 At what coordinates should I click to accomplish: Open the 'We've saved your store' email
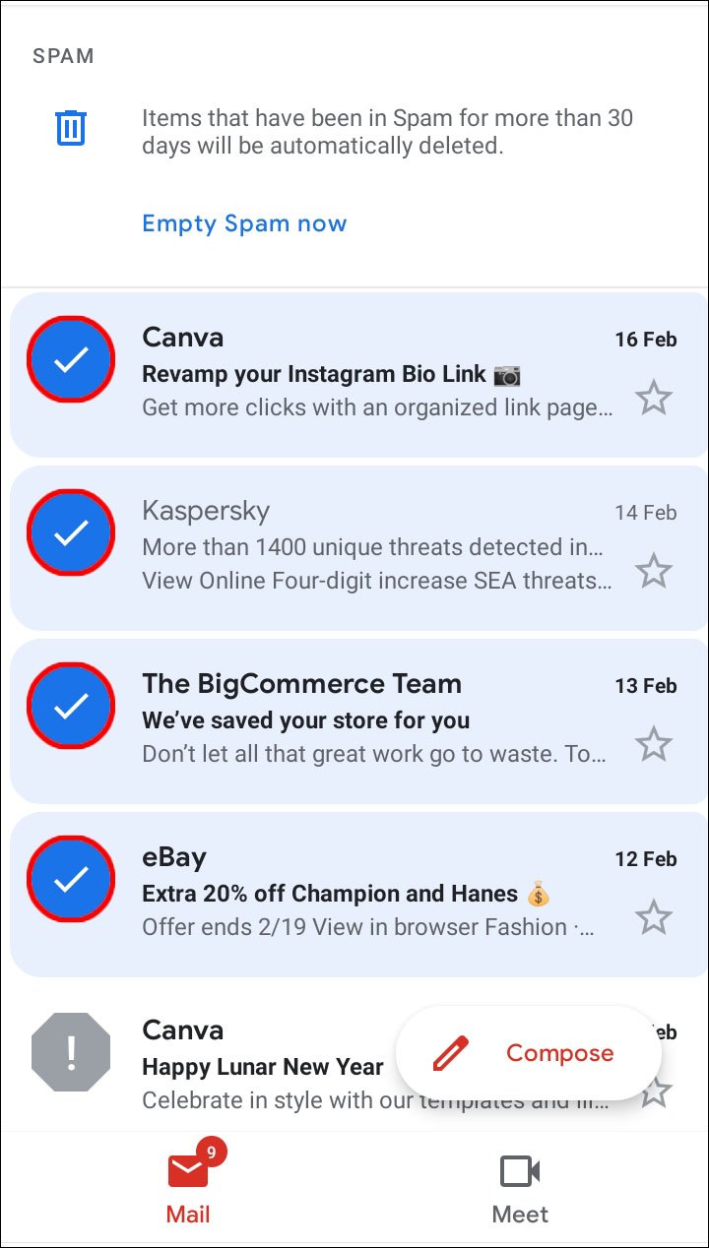(374, 720)
